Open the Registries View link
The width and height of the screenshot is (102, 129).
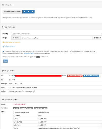click(29, 53)
